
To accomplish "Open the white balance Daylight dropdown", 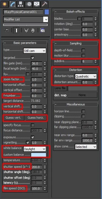I will pyautogui.click(x=35, y=149).
